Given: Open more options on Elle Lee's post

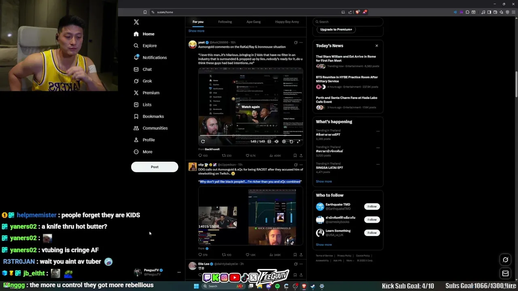Looking at the screenshot, I should pyautogui.click(x=301, y=264).
